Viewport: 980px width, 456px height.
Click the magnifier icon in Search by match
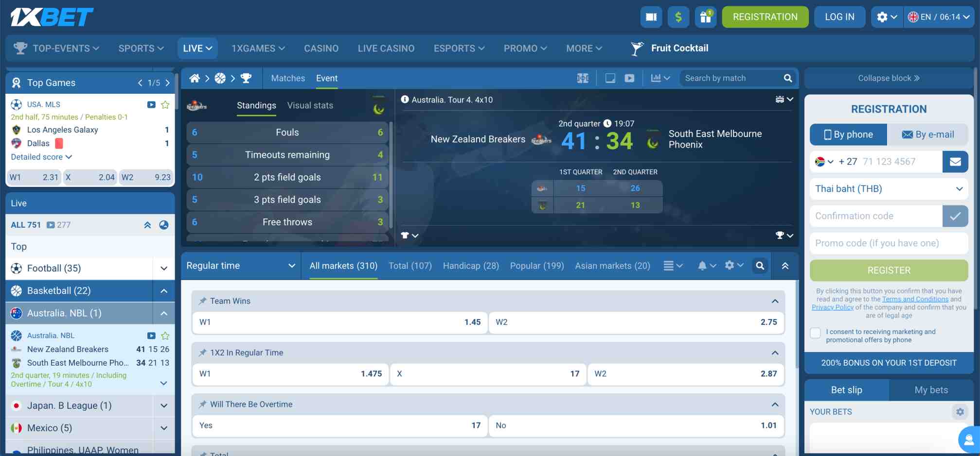point(788,78)
